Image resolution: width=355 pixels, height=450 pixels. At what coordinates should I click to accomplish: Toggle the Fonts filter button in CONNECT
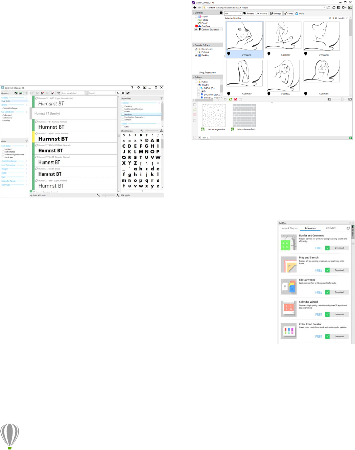[288, 14]
